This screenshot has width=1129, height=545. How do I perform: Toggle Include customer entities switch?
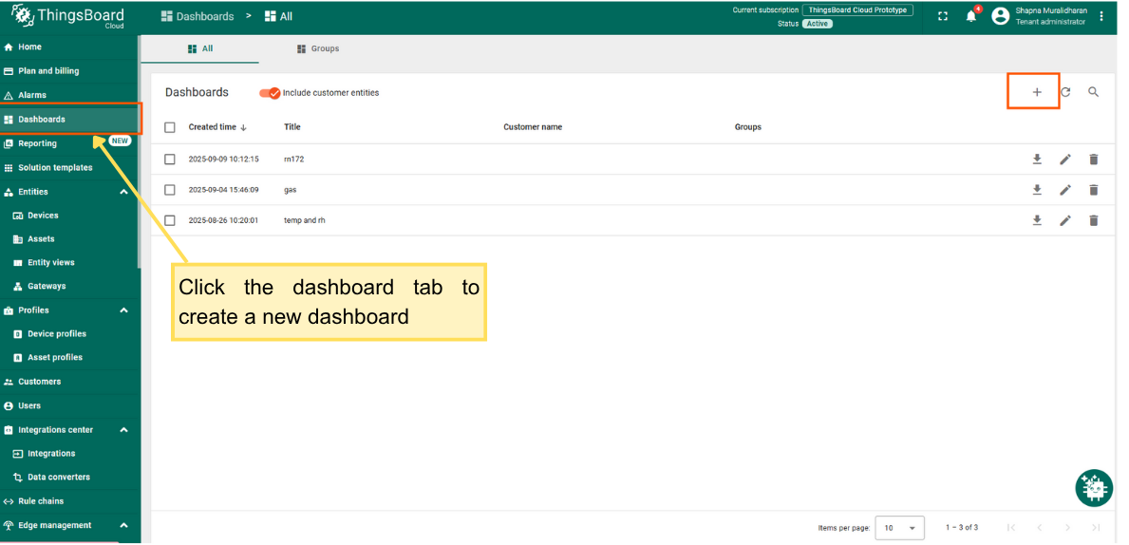(x=270, y=93)
